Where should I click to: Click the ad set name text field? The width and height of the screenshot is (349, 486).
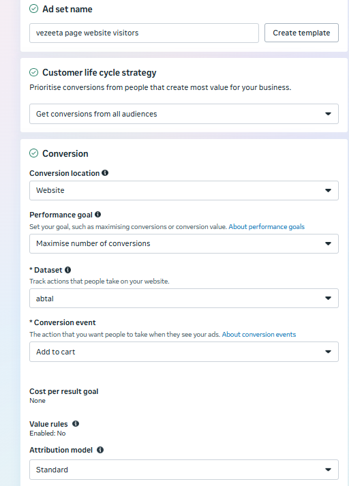144,33
